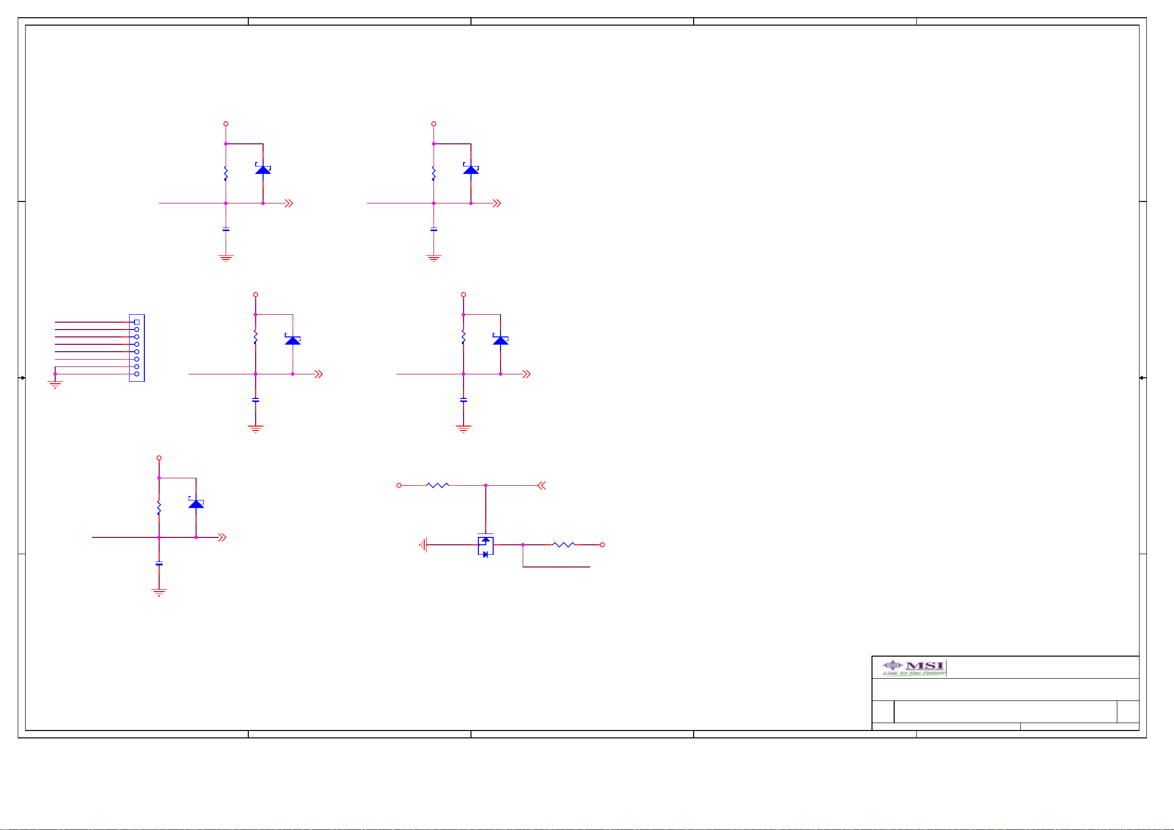Select the Zener diode in the top-right circuit
The height and width of the screenshot is (830, 1174).
471,169
